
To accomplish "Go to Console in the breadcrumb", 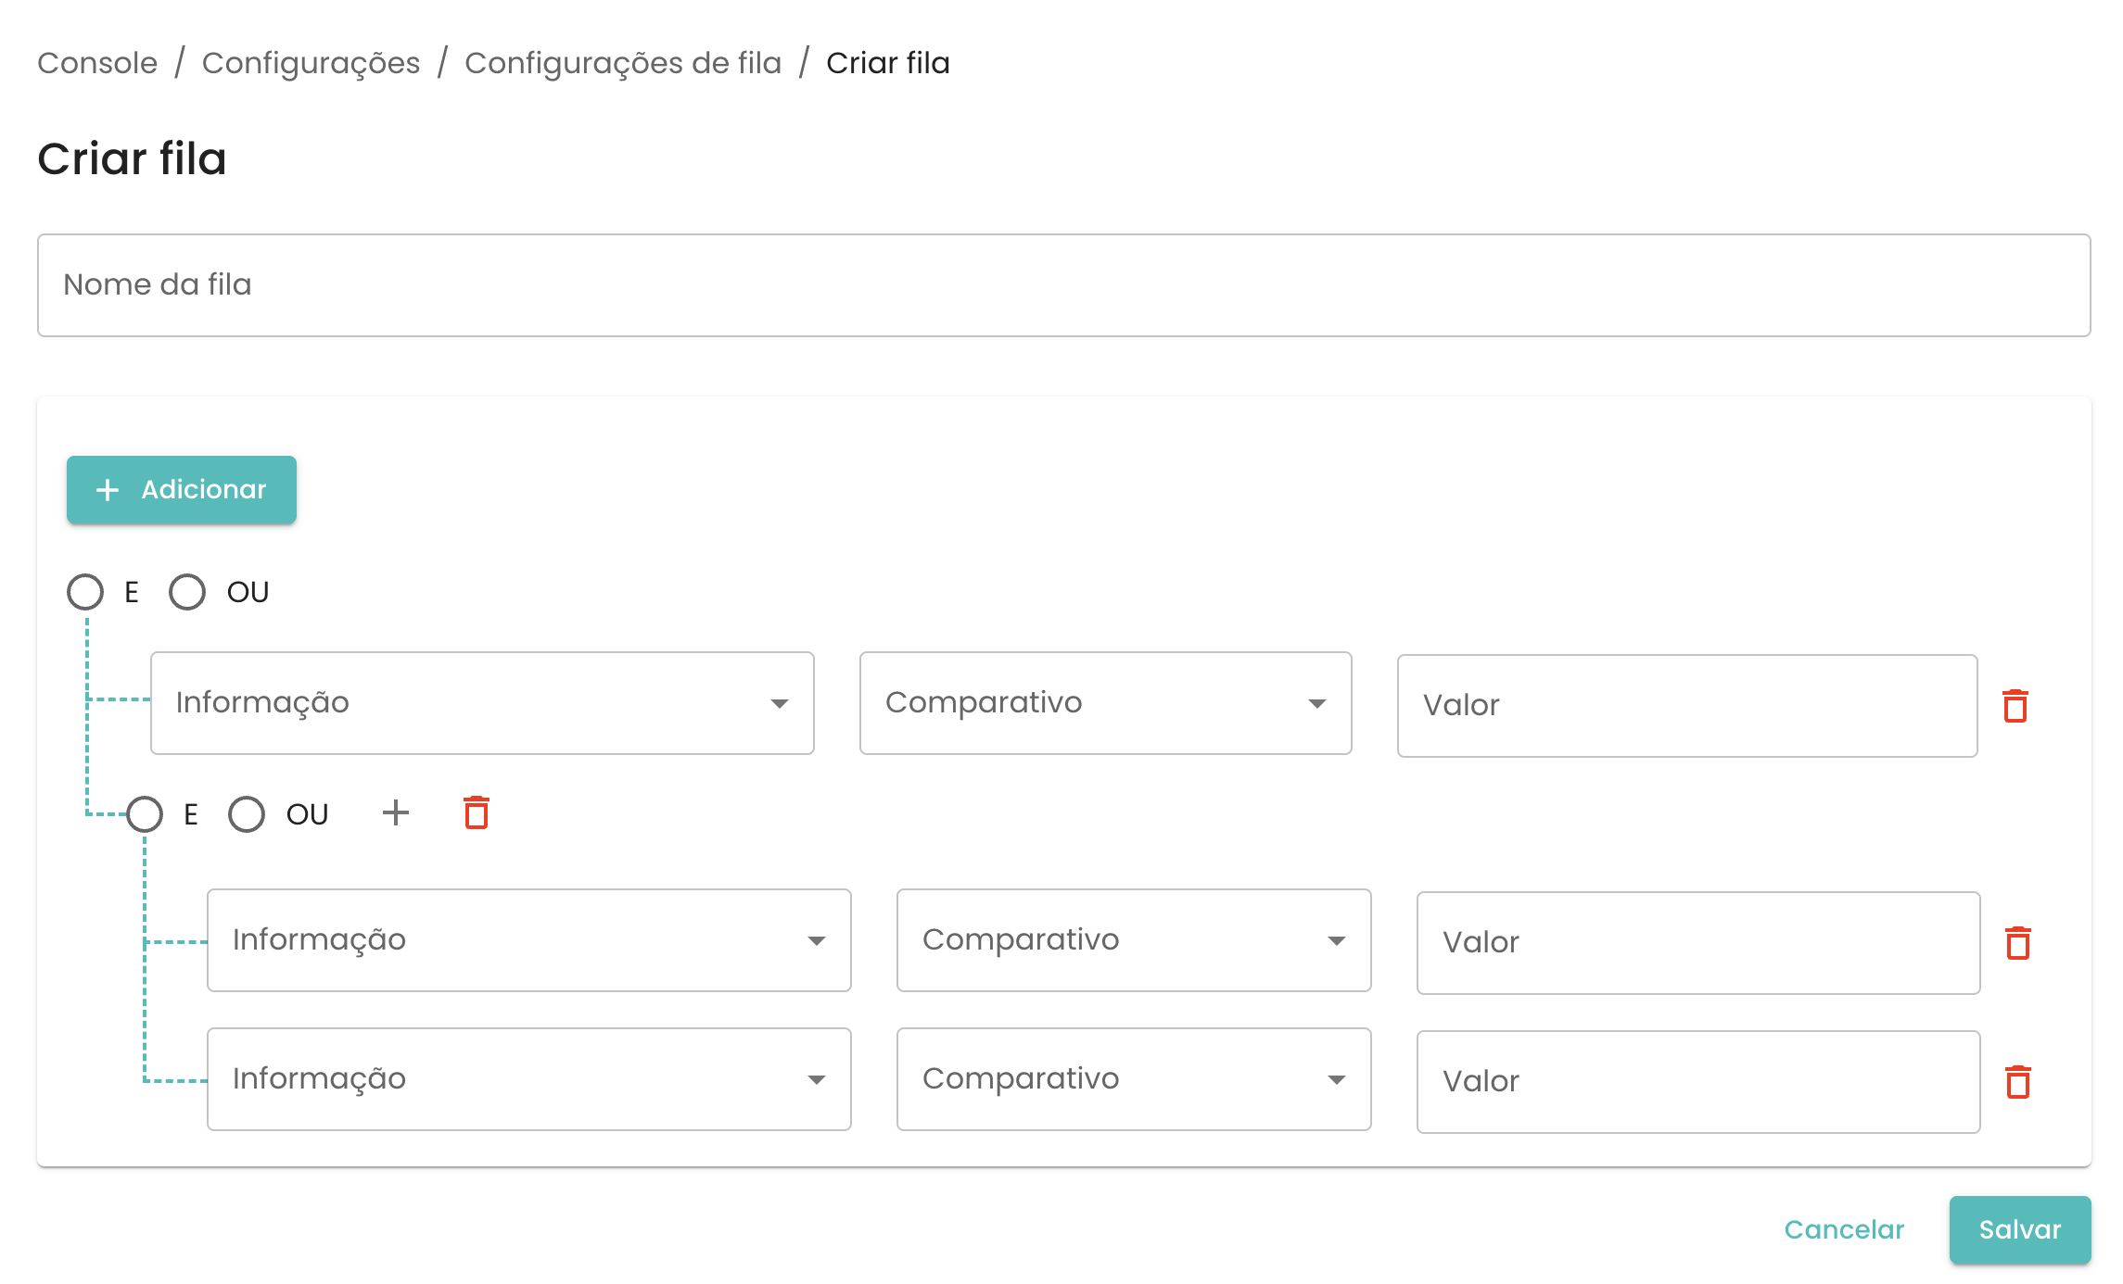I will [x=97, y=63].
